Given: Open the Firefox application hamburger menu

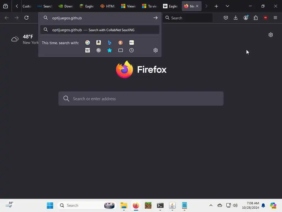Looking at the screenshot, I should coord(275,18).
